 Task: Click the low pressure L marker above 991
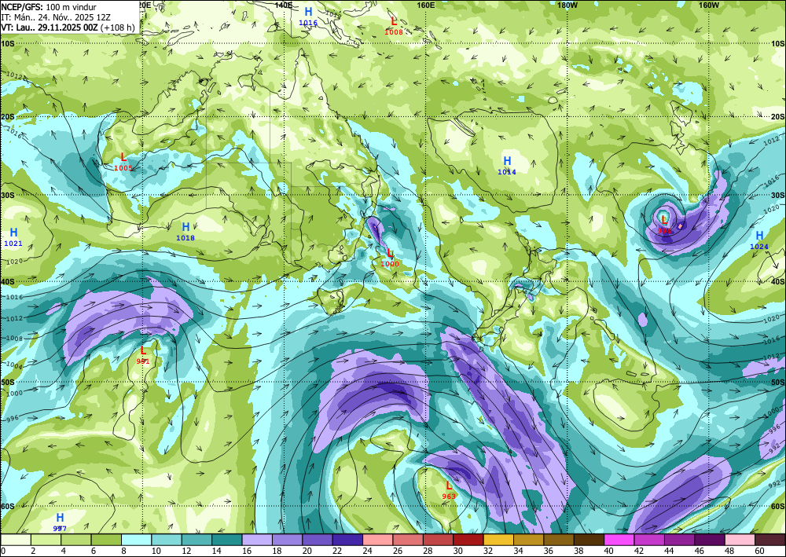pos(143,350)
